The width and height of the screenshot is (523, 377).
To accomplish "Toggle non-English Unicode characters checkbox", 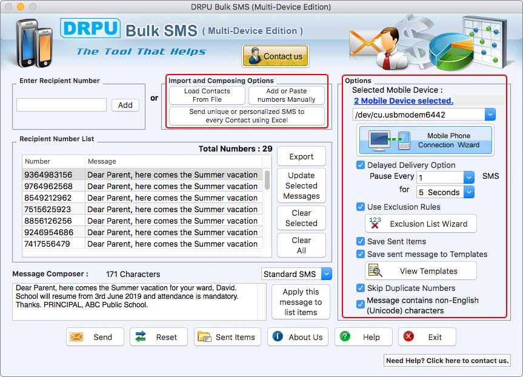I will (361, 304).
